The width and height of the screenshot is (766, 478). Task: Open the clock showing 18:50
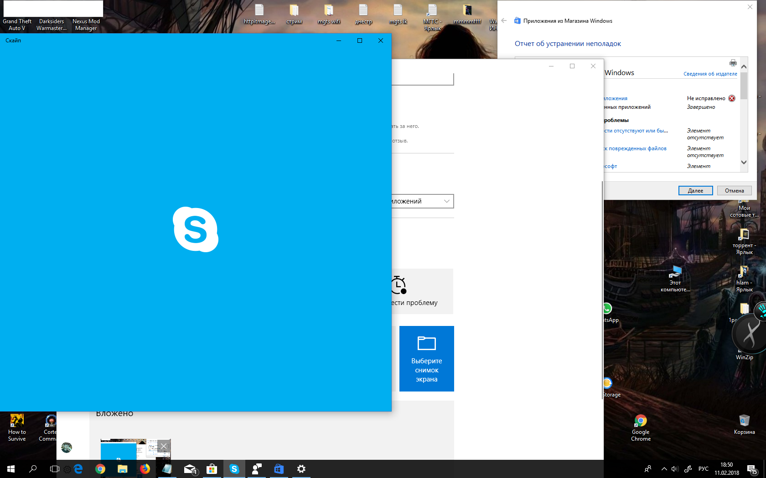pyautogui.click(x=727, y=469)
